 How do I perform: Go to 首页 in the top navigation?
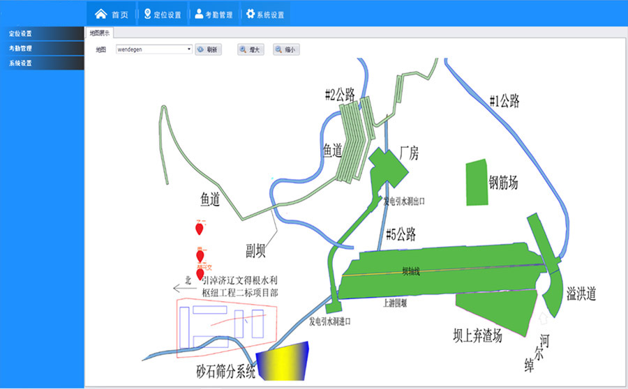[x=112, y=14]
